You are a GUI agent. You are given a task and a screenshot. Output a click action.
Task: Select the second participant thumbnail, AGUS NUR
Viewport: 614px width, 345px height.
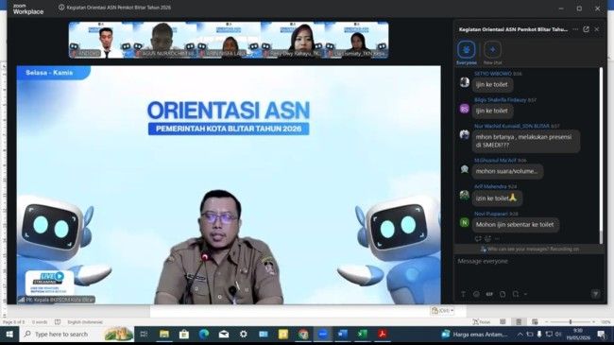tap(165, 41)
